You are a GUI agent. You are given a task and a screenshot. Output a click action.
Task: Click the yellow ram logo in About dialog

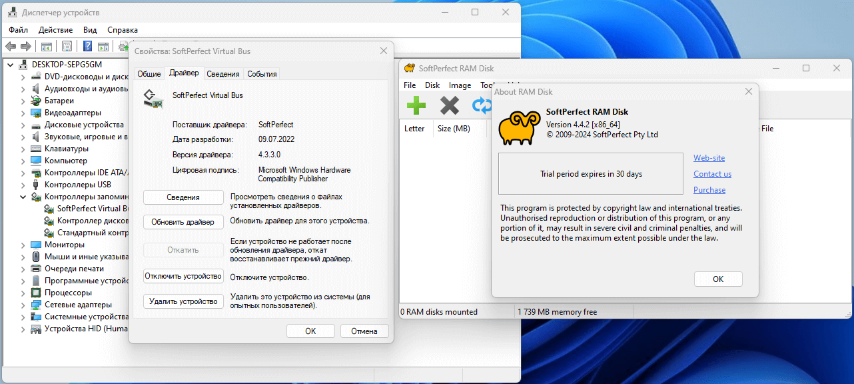pyautogui.click(x=520, y=127)
